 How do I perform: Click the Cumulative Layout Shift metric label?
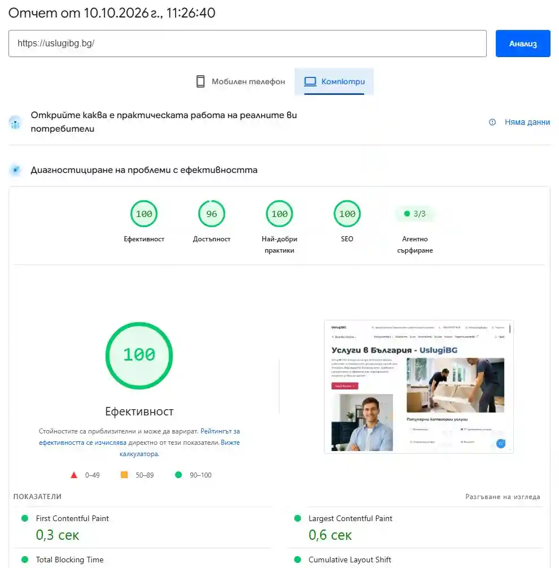(x=350, y=560)
